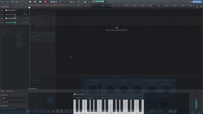Click the Instrument 2 track's piano icon
This screenshot has height=114, width=203.
[6, 18]
